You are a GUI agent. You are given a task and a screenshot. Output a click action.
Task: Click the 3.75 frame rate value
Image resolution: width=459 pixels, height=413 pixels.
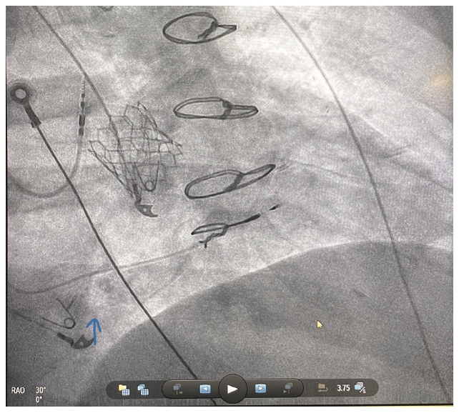[x=344, y=388]
